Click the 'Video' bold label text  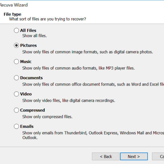coord(26,94)
